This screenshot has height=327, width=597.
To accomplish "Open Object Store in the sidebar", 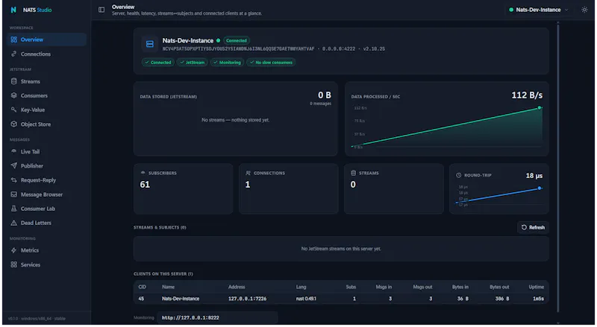I will point(46,124).
